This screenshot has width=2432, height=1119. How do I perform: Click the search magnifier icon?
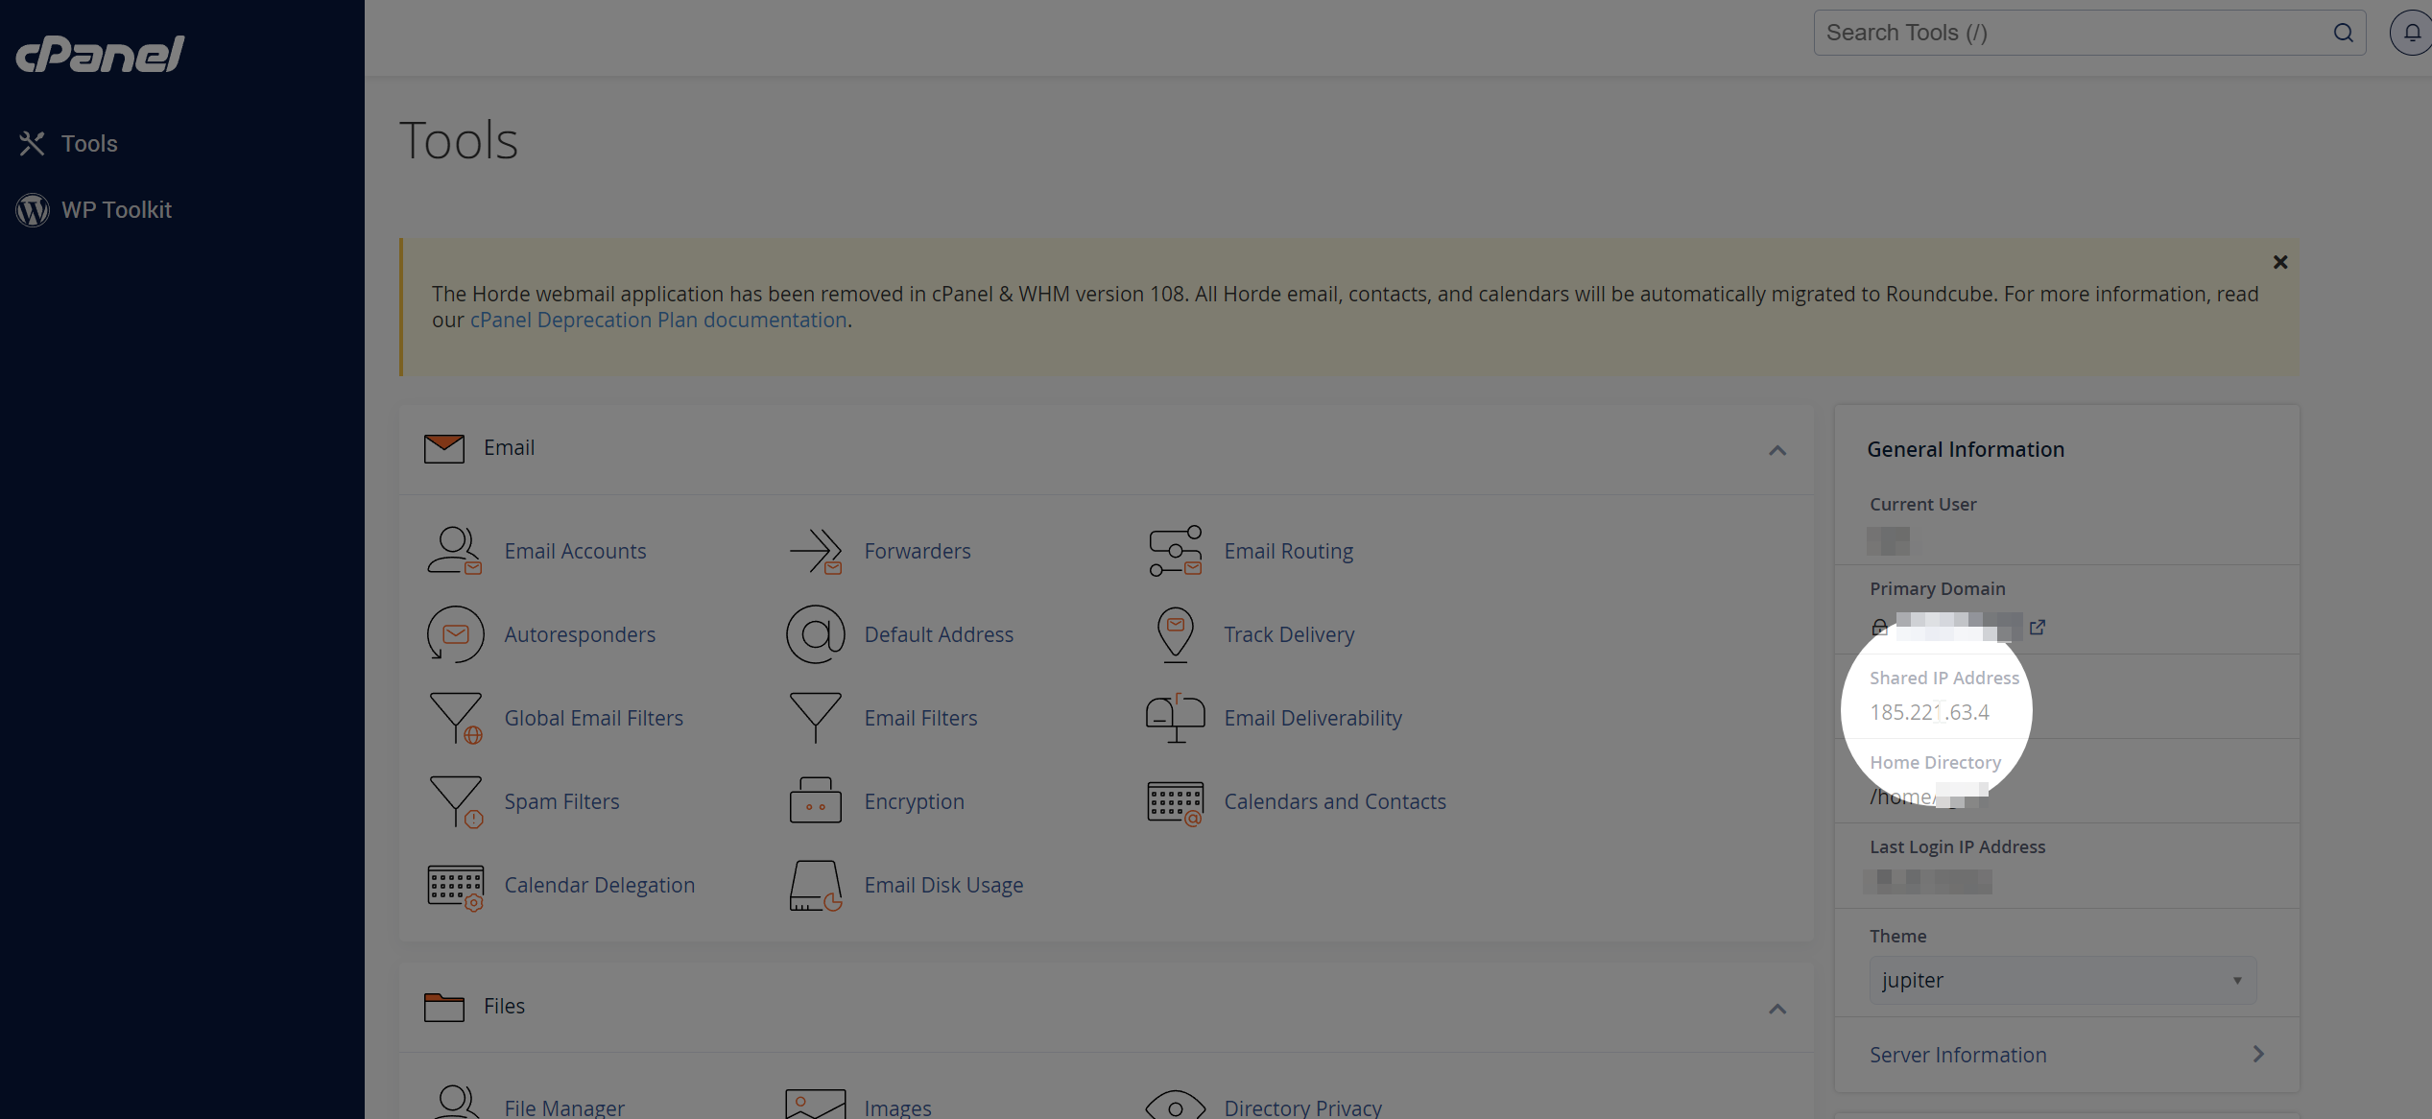(x=2344, y=33)
